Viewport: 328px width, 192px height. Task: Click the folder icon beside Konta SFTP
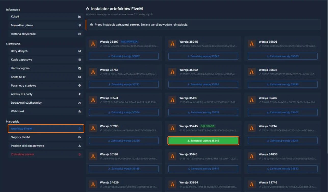point(80,77)
